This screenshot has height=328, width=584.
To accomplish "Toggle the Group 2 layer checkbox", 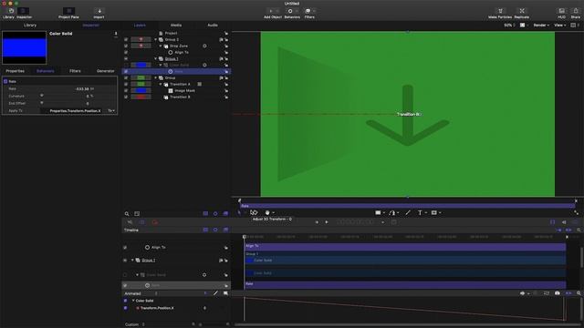I will click(126, 39).
